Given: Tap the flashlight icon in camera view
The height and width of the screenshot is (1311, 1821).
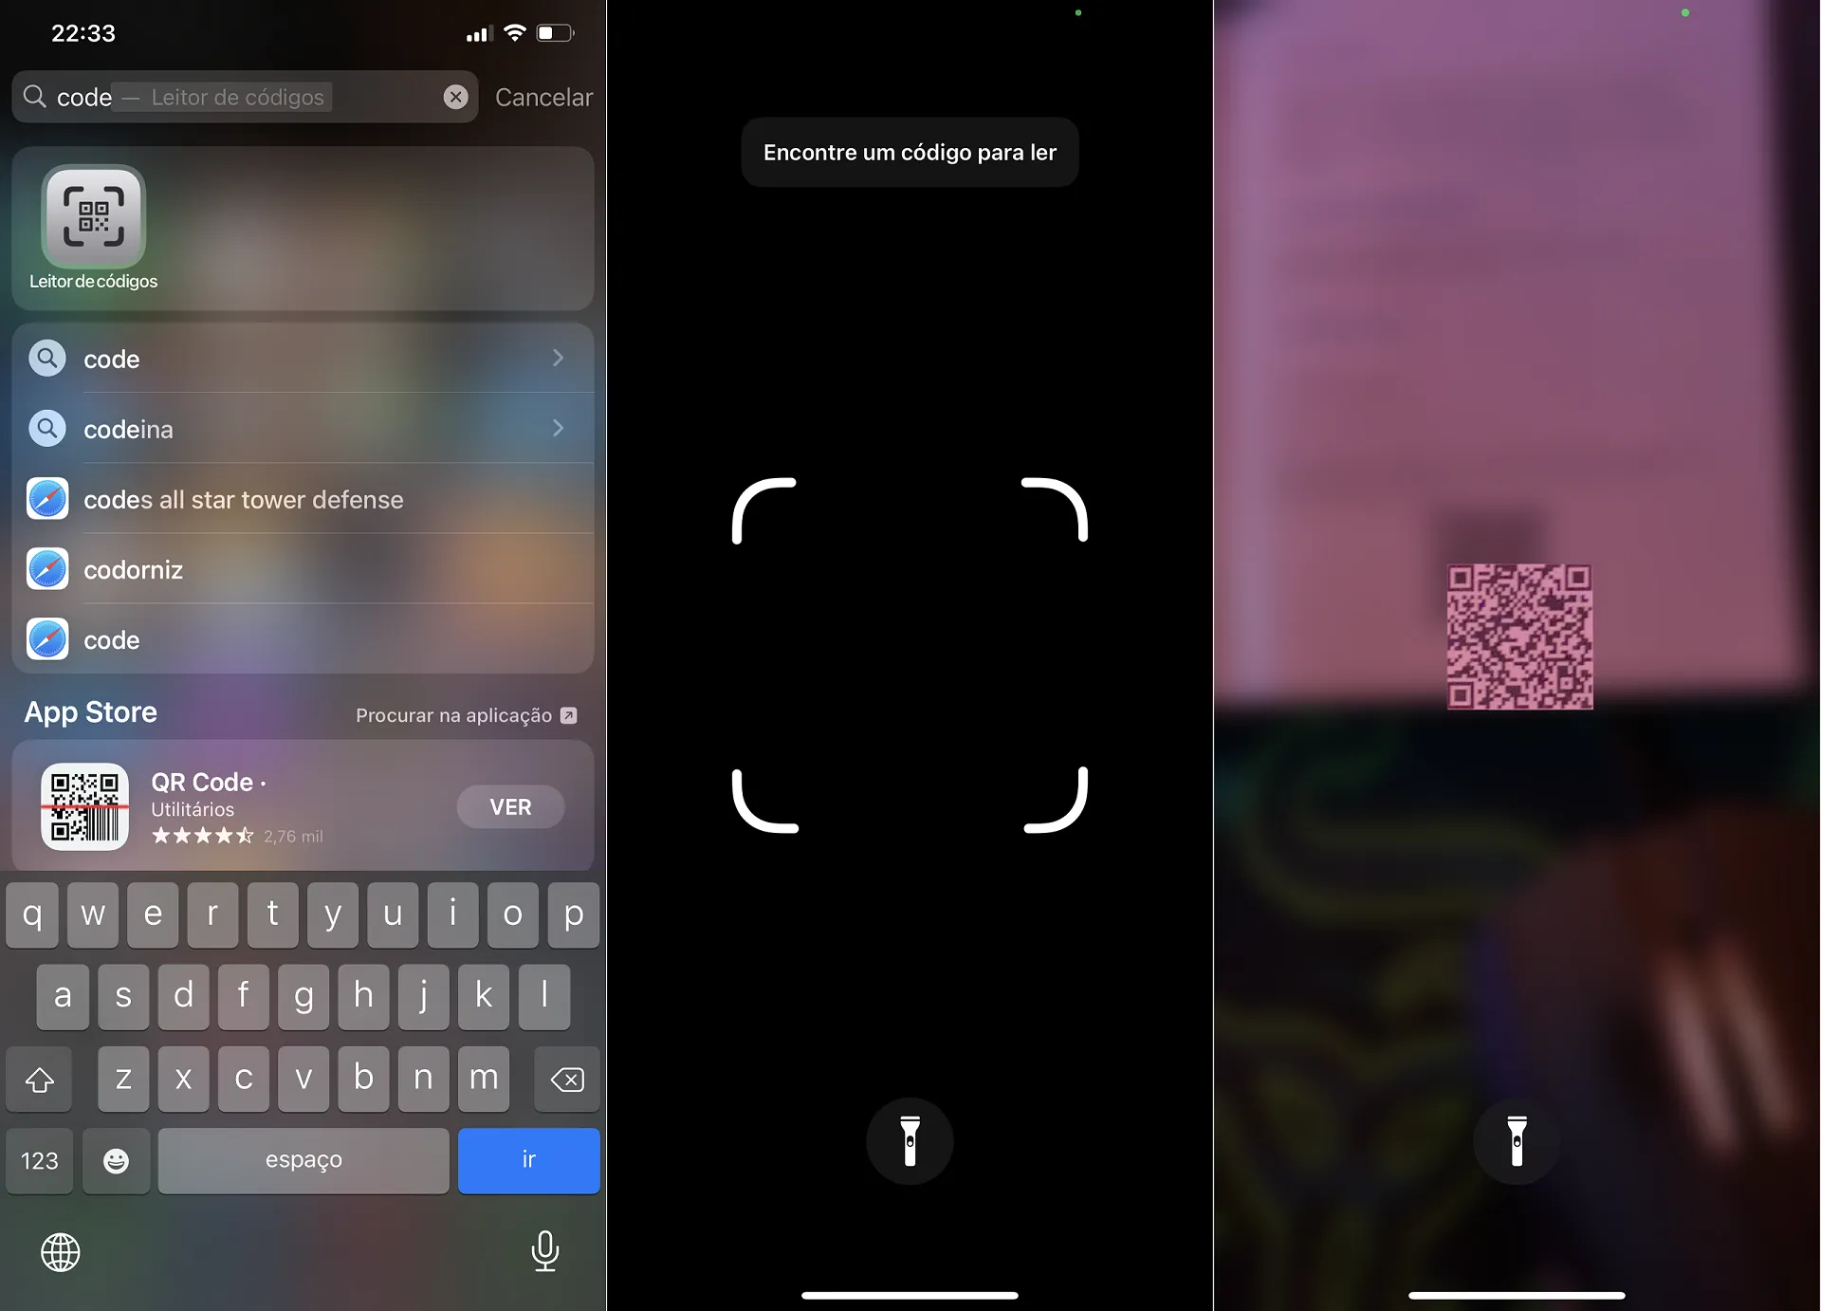Looking at the screenshot, I should [x=910, y=1143].
